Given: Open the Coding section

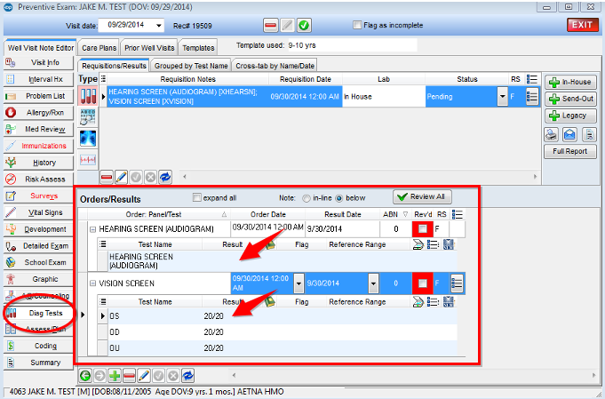Looking at the screenshot, I should tap(38, 346).
